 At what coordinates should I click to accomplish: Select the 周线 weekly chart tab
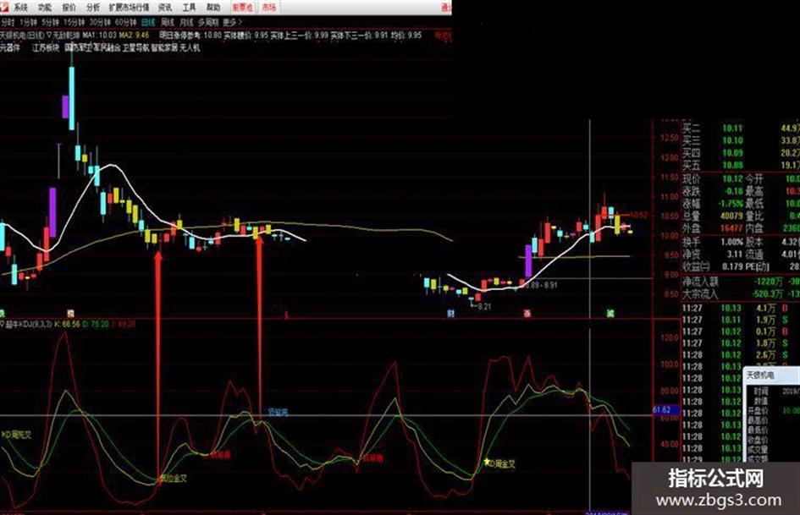click(x=168, y=22)
